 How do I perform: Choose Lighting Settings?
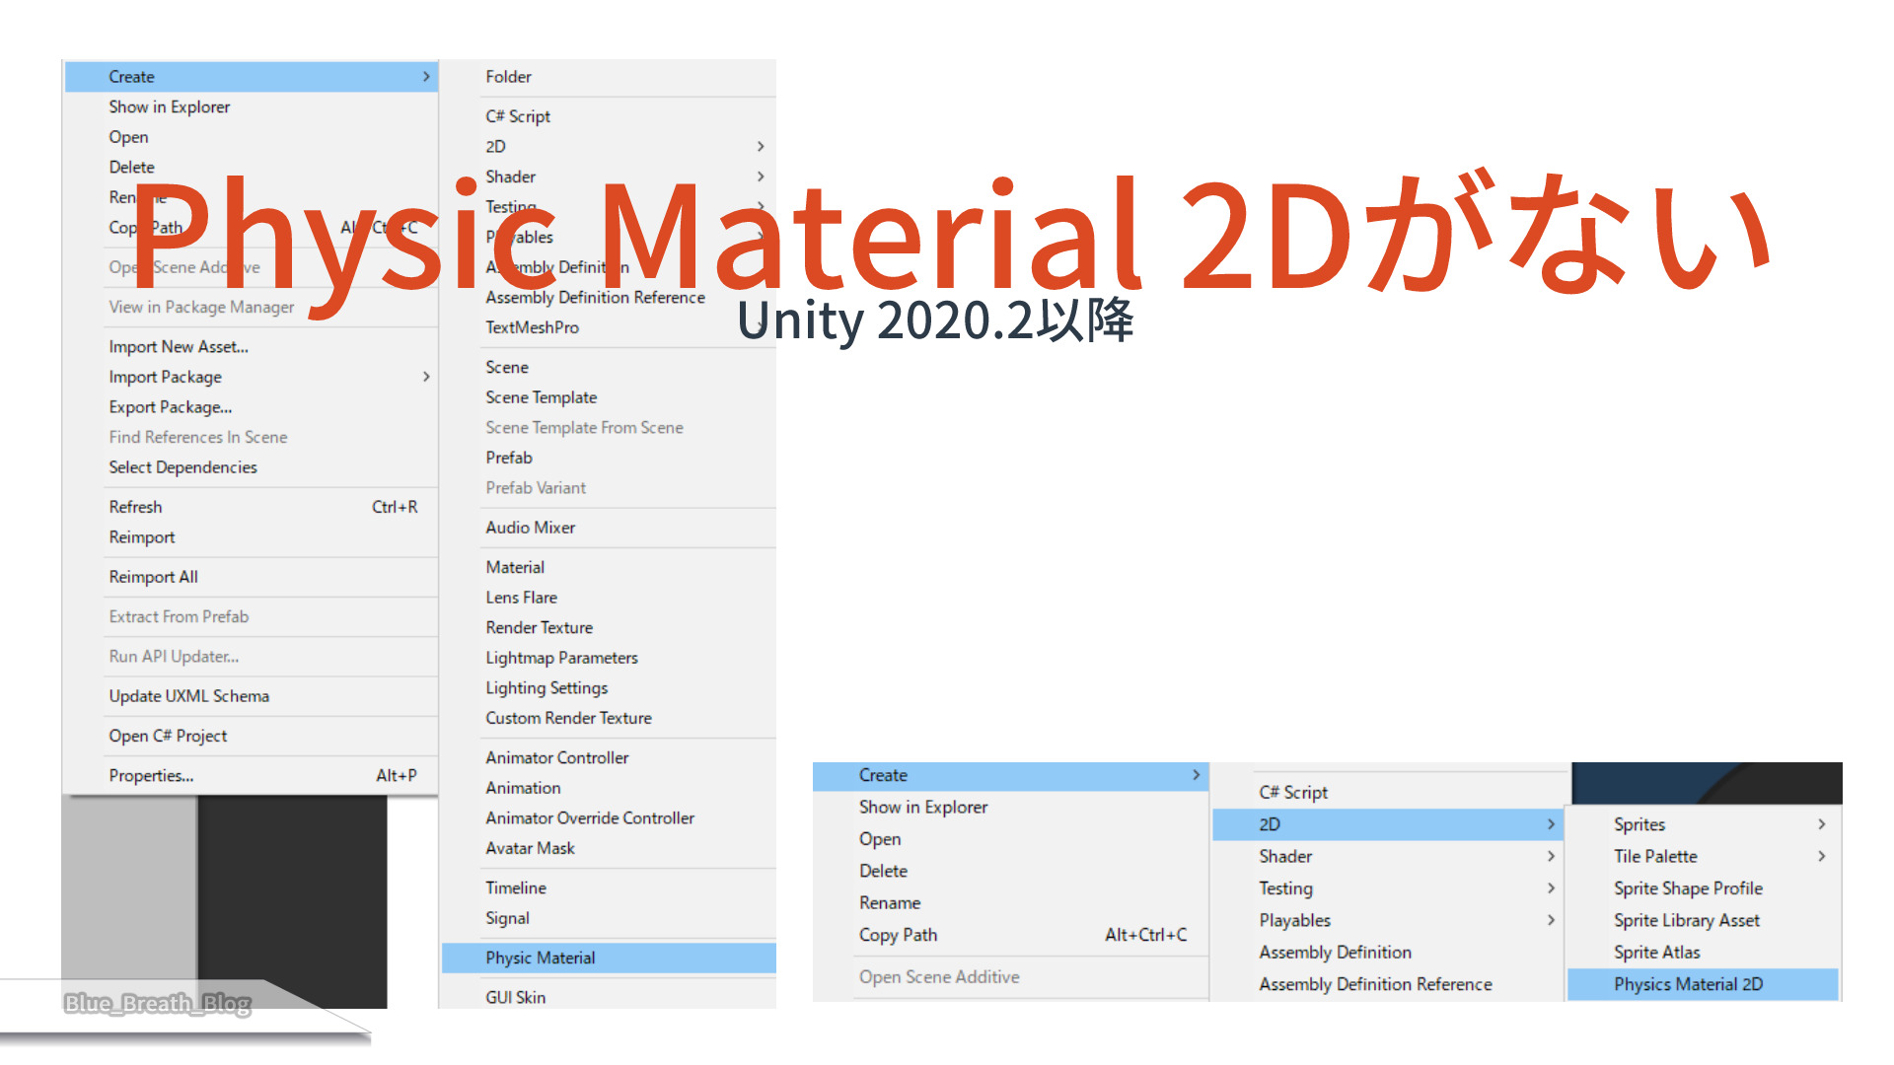click(546, 688)
